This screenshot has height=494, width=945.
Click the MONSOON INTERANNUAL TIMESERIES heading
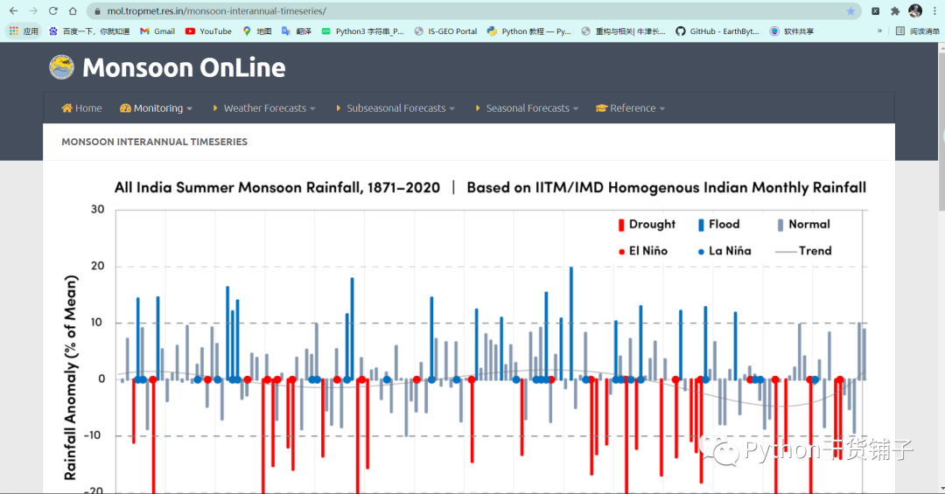click(154, 143)
